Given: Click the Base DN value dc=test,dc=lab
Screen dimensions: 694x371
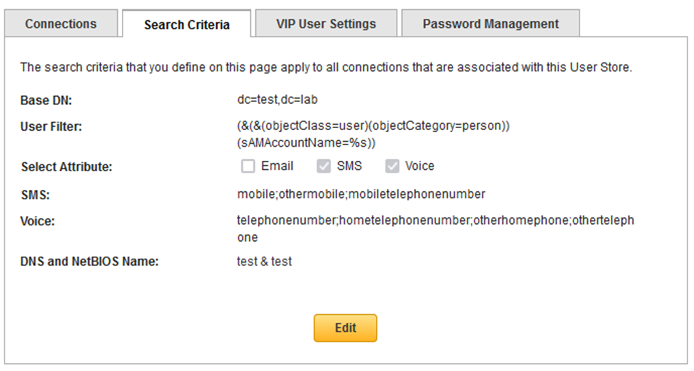Looking at the screenshot, I should [278, 101].
